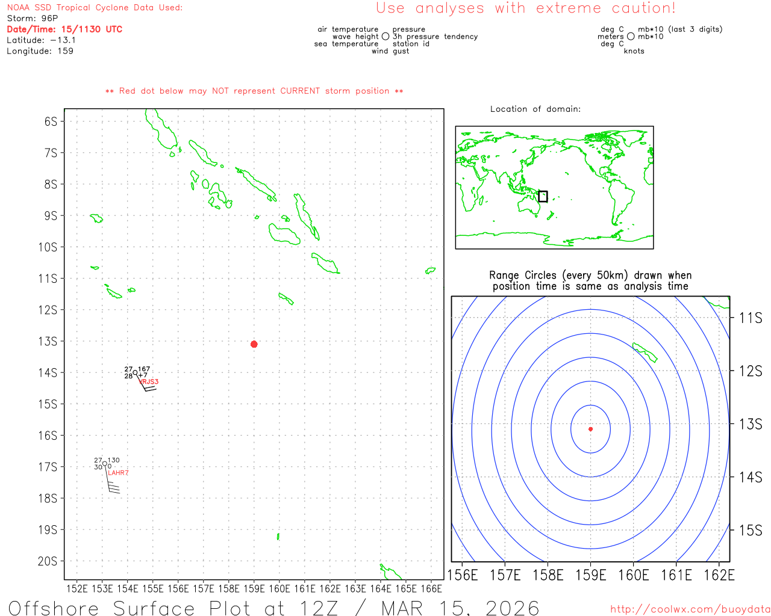Click the red storm position dot on main map

[x=254, y=344]
